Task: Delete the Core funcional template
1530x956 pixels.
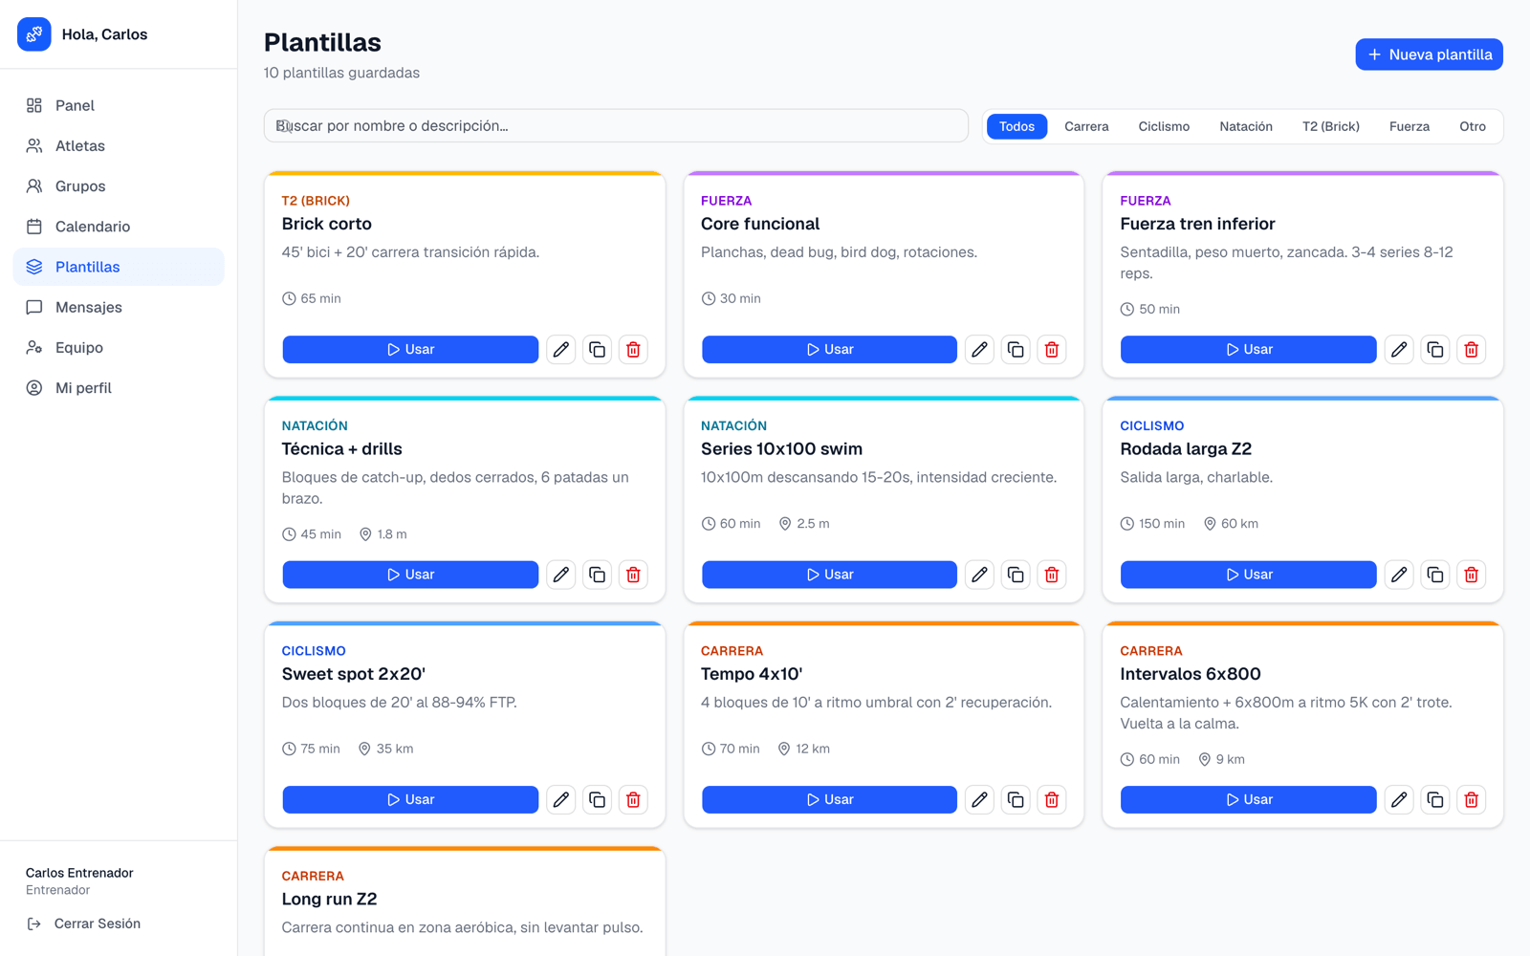Action: tap(1052, 350)
